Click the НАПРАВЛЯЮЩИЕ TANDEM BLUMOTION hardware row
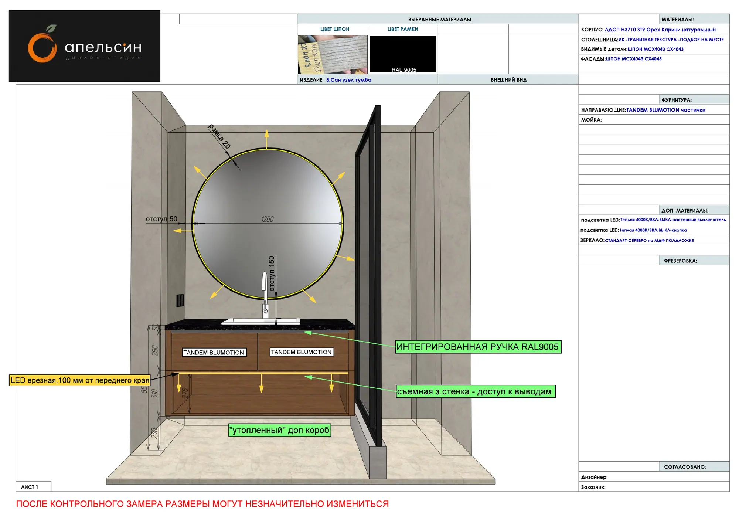The width and height of the screenshot is (739, 523). pos(654,110)
